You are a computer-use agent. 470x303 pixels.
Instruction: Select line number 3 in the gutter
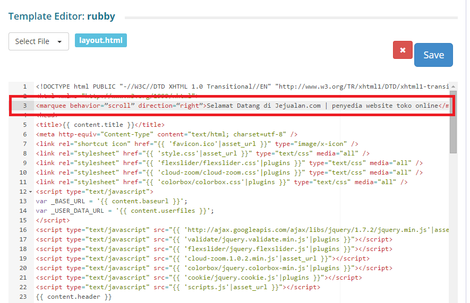(x=24, y=106)
